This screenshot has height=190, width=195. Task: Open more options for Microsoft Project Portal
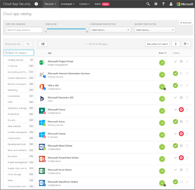187,61
